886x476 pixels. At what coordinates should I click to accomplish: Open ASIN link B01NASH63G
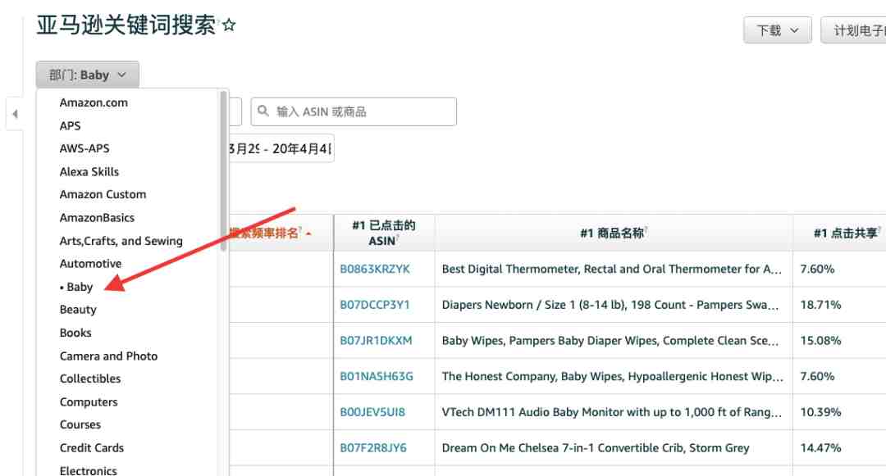point(377,376)
